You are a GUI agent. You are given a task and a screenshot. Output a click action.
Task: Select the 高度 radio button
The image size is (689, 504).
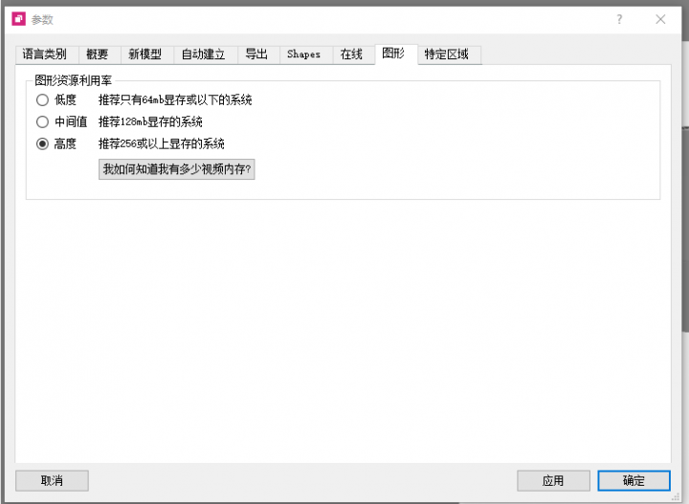[x=42, y=143]
